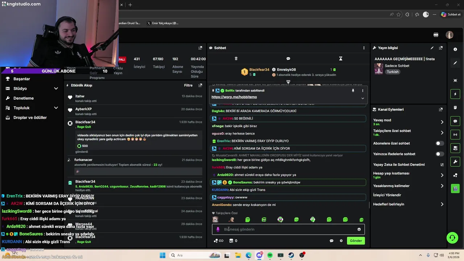Click the chat bubble icon beside the settings gear
The width and height of the screenshot is (464, 261).
pos(331,241)
